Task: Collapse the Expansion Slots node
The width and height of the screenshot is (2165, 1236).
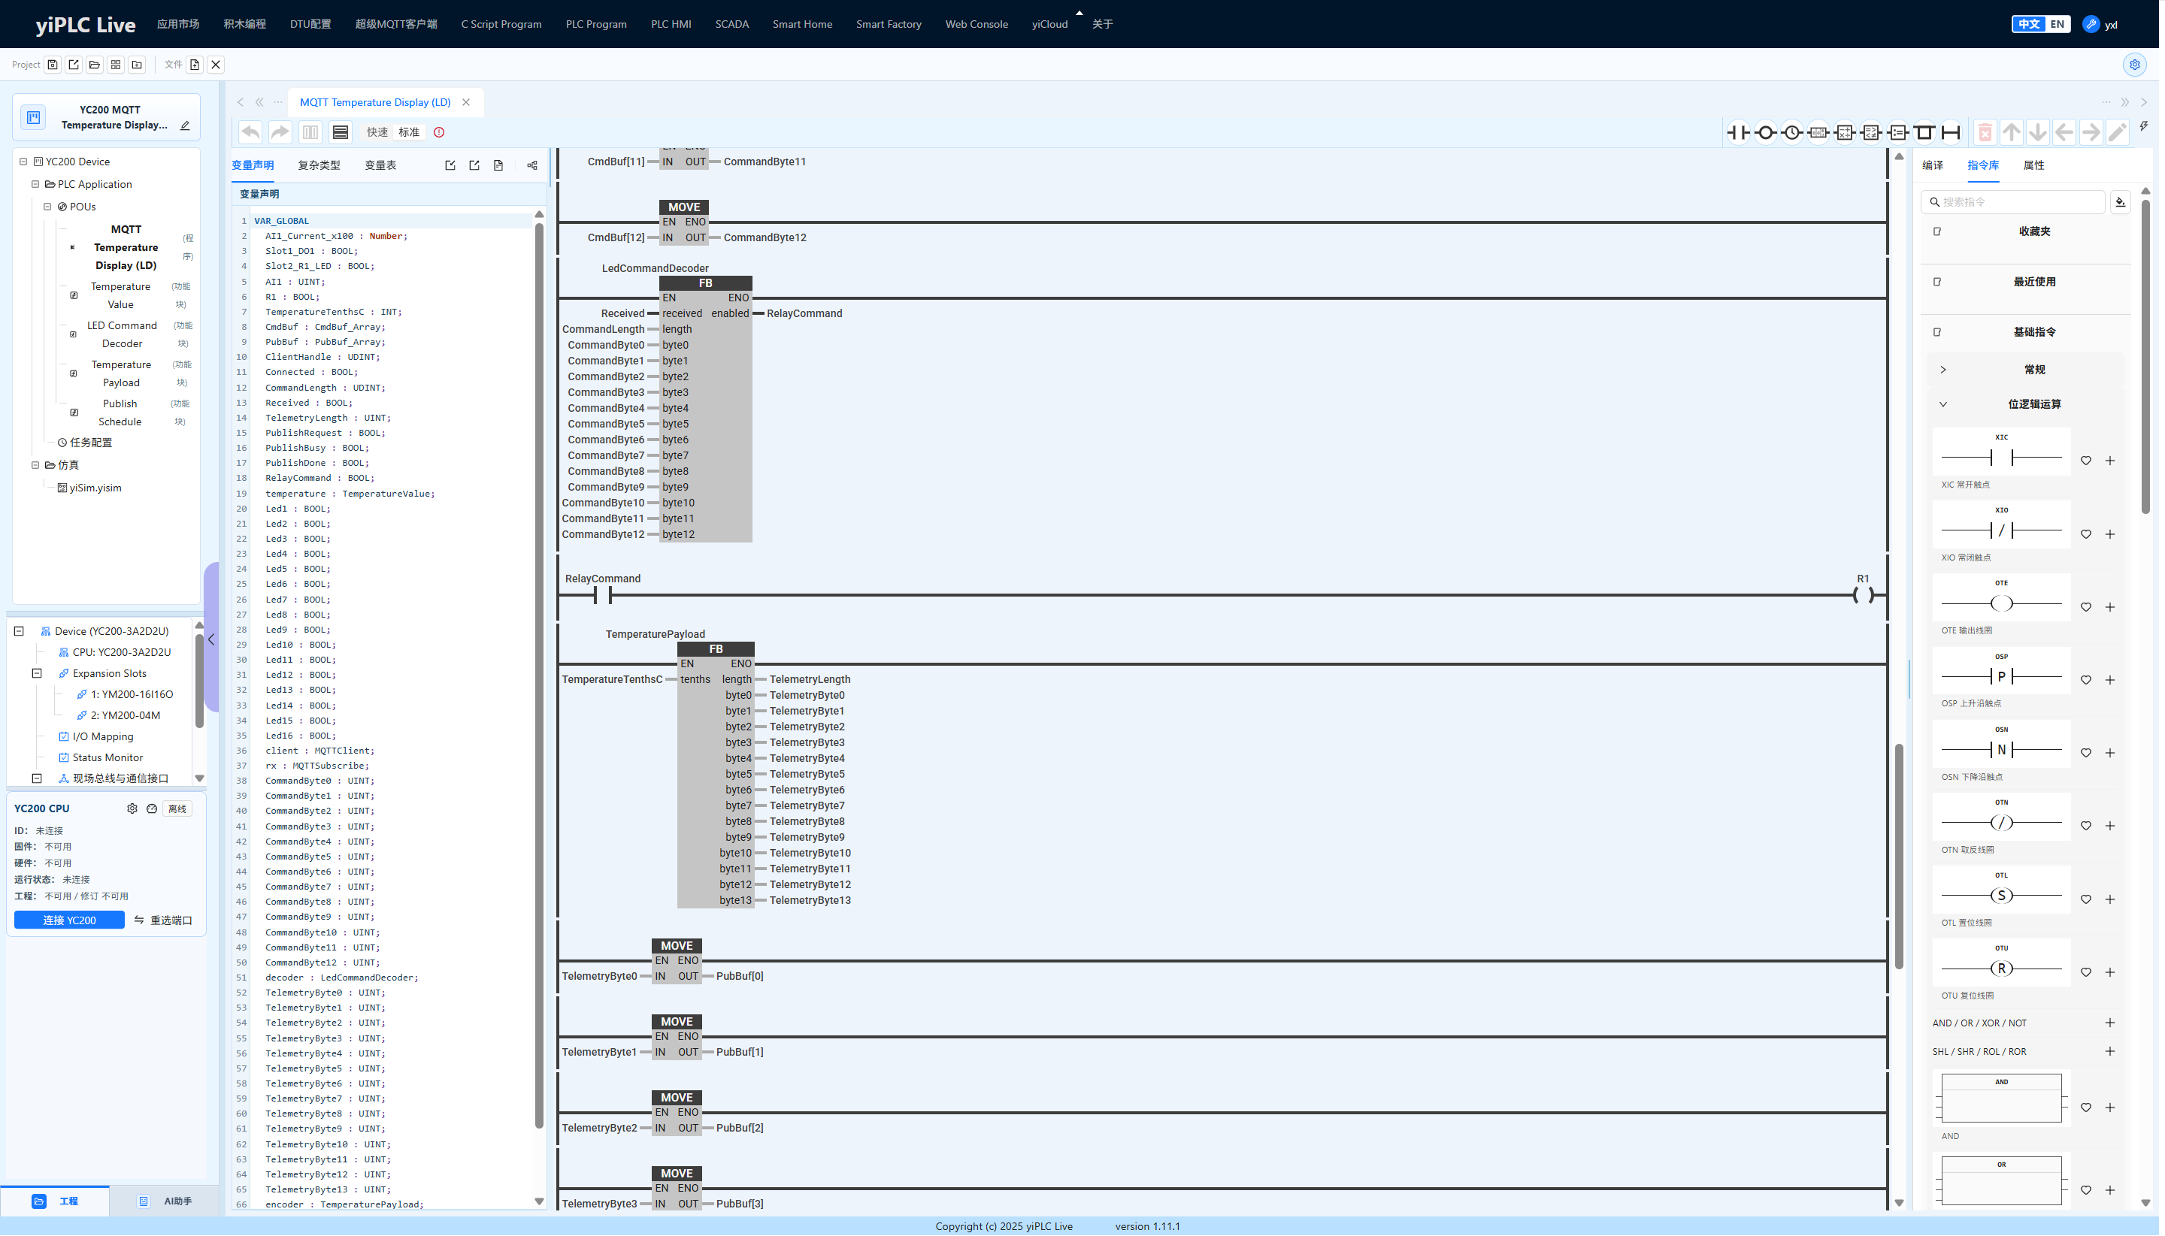Action: pos(37,673)
